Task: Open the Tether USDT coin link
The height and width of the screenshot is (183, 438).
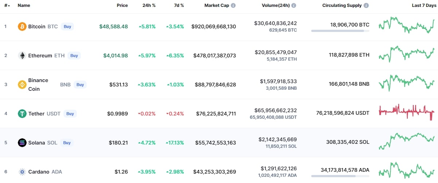Action: [x=44, y=114]
